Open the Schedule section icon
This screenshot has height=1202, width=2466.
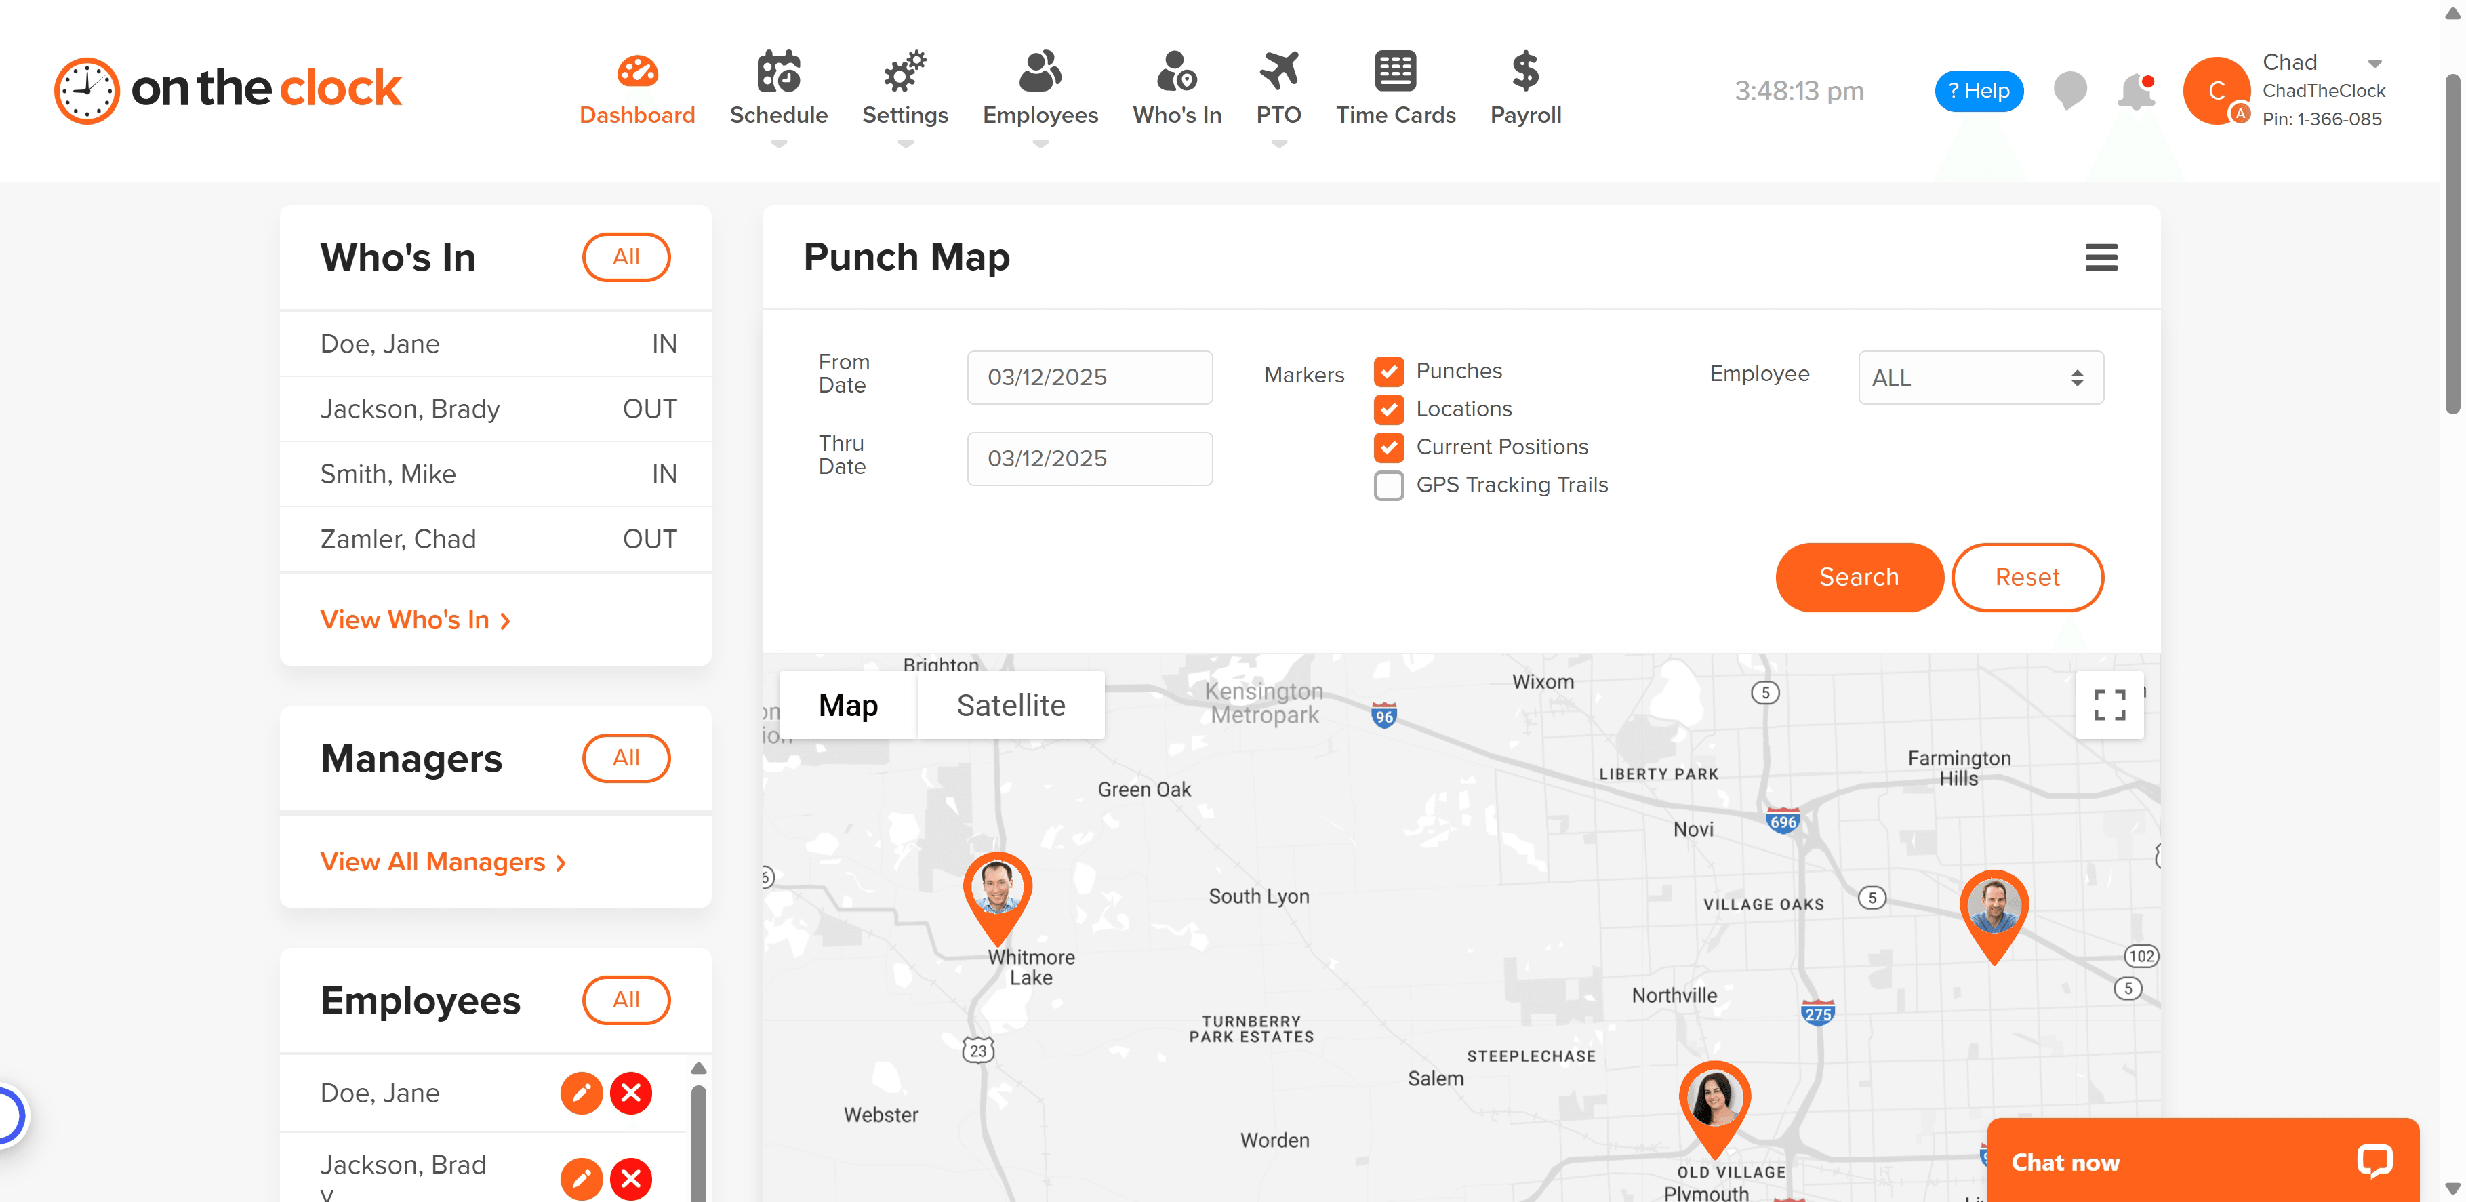(x=778, y=71)
